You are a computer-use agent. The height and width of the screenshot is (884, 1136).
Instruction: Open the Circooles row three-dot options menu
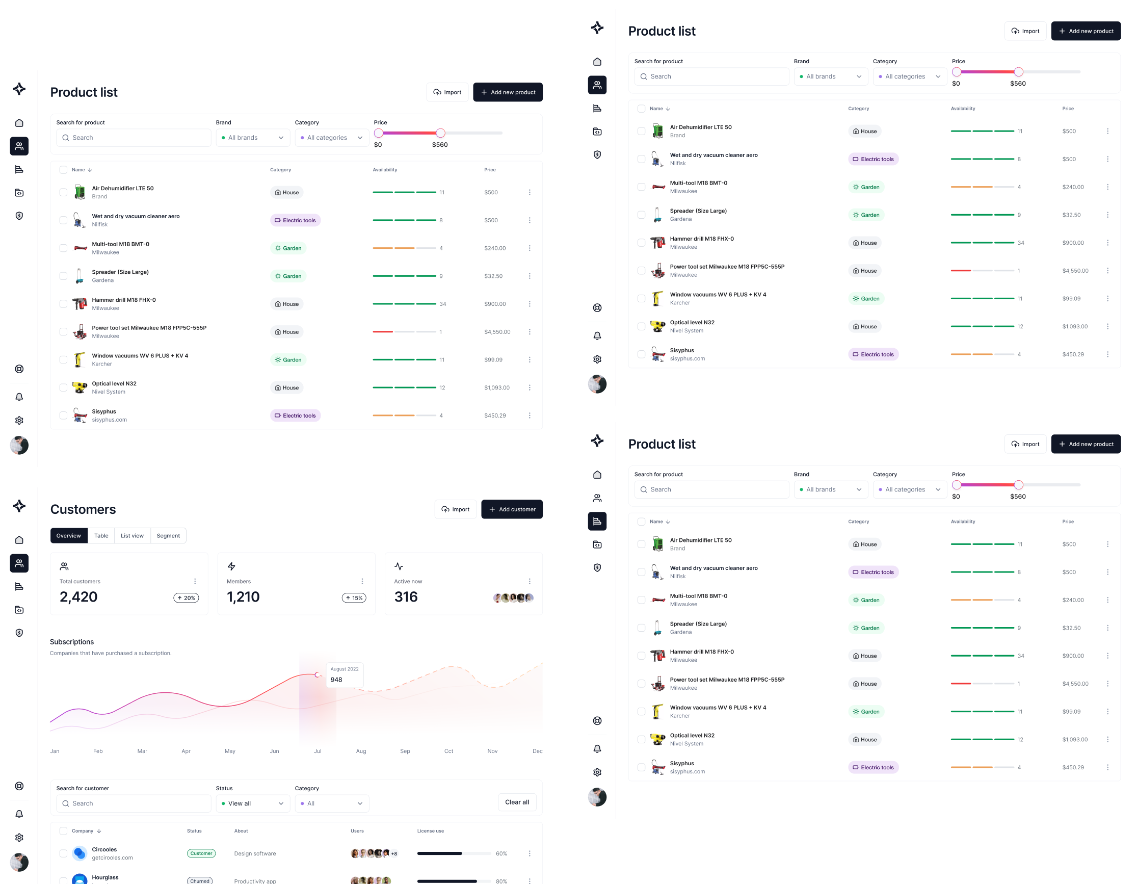[x=530, y=853]
